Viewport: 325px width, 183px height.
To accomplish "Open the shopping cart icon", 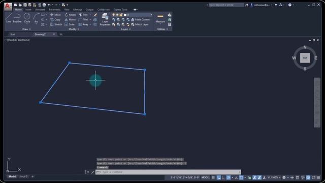I will [x=276, y=5].
